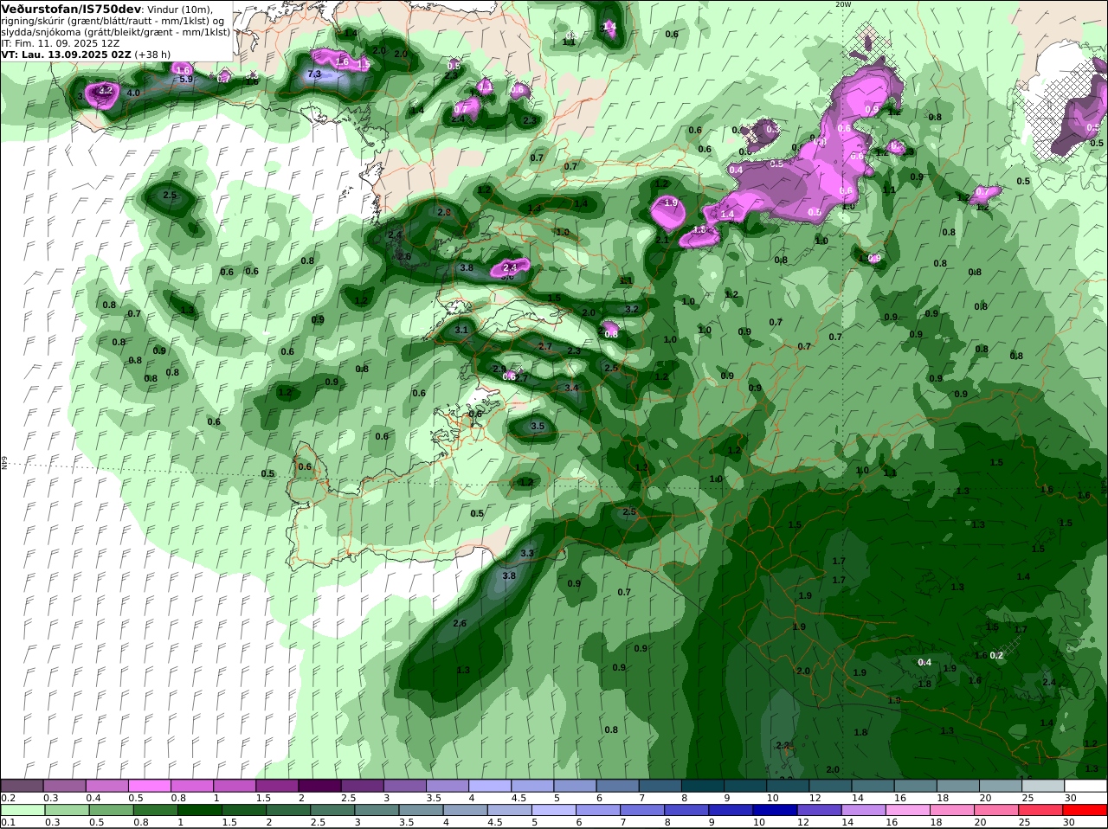This screenshot has width=1108, height=829.
Task: Click the 3.3 value on the map
Action: pyautogui.click(x=526, y=553)
